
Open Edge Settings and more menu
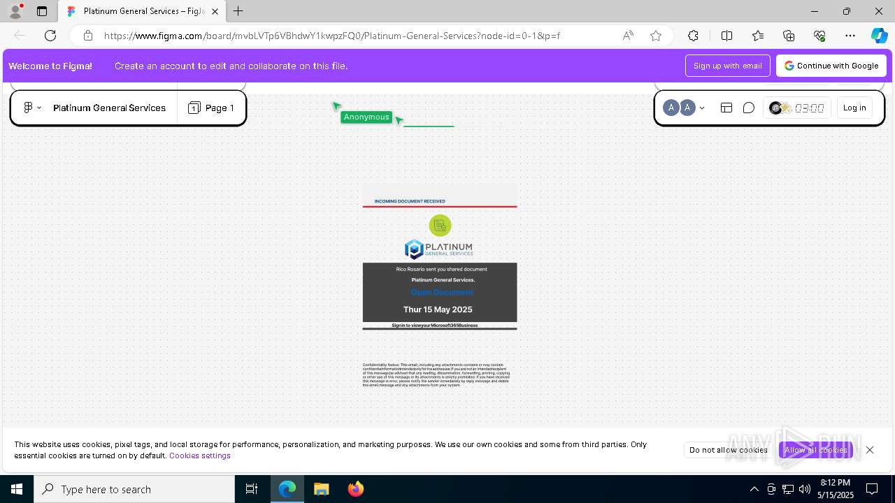[850, 36]
